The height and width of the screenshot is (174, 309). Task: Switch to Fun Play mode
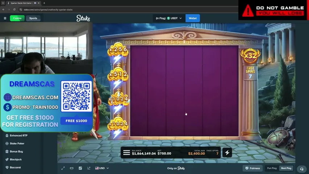point(272,168)
